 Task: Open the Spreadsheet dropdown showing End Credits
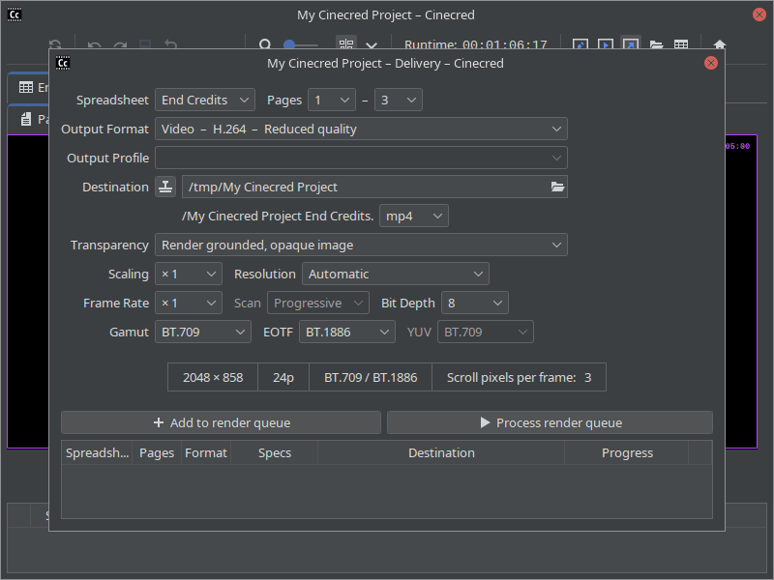(205, 100)
